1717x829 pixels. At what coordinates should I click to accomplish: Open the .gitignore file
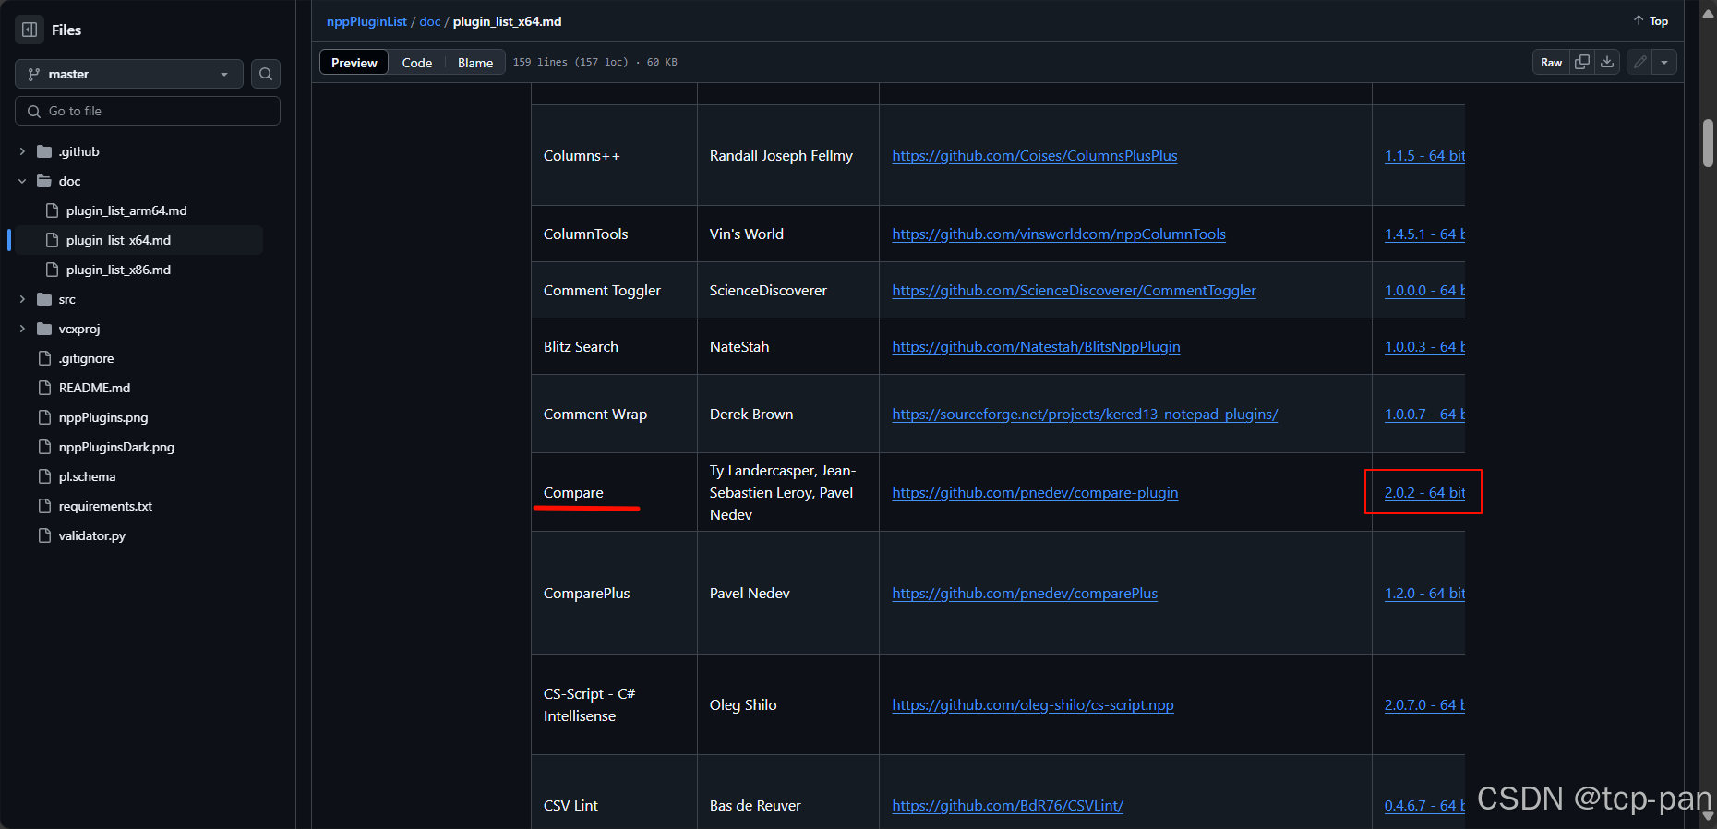click(86, 358)
